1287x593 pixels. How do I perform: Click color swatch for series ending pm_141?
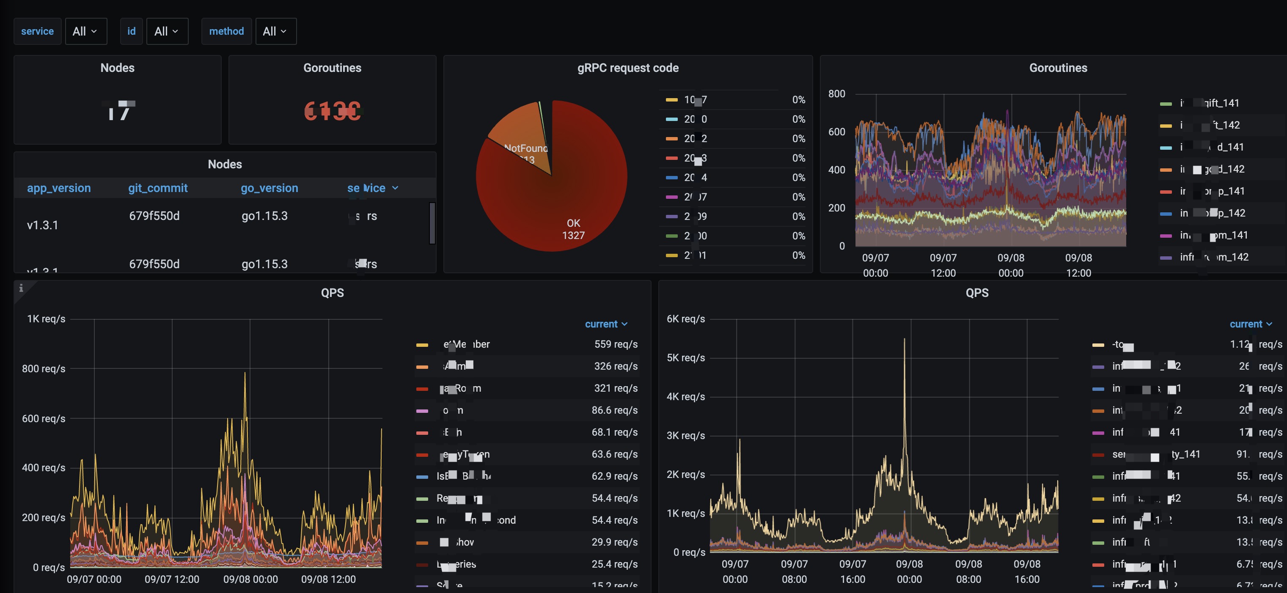pyautogui.click(x=1166, y=235)
